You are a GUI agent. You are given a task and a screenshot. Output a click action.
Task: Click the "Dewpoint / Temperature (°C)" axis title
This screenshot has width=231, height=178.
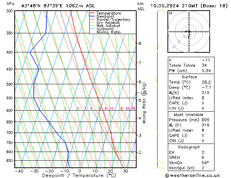tap(79, 175)
